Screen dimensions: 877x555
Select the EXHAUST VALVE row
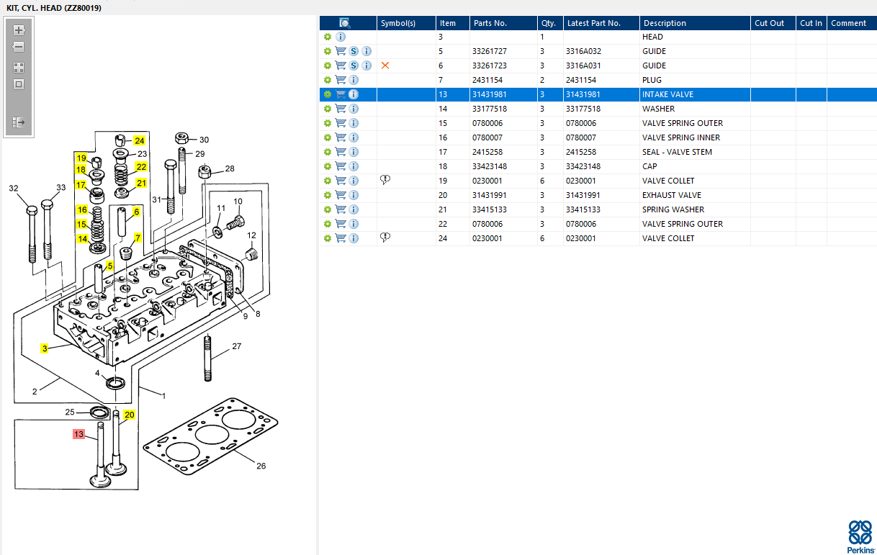click(x=671, y=195)
